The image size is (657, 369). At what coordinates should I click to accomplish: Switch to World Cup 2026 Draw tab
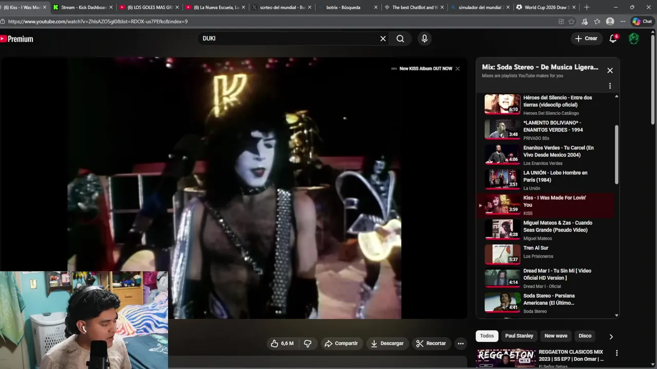coord(547,7)
